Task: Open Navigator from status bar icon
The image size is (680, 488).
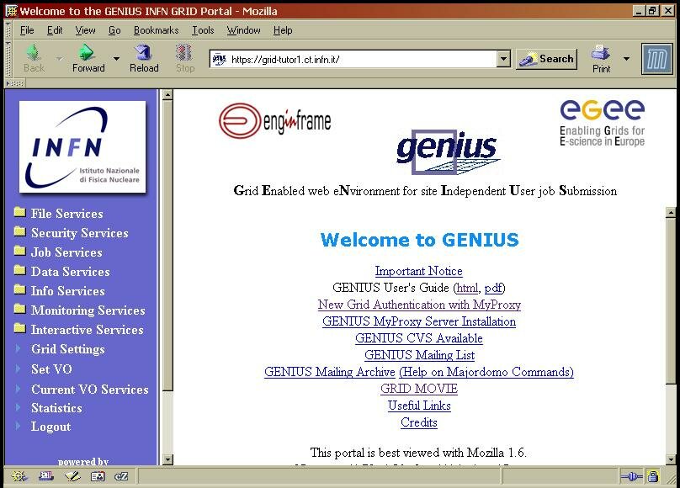Action: 19,476
